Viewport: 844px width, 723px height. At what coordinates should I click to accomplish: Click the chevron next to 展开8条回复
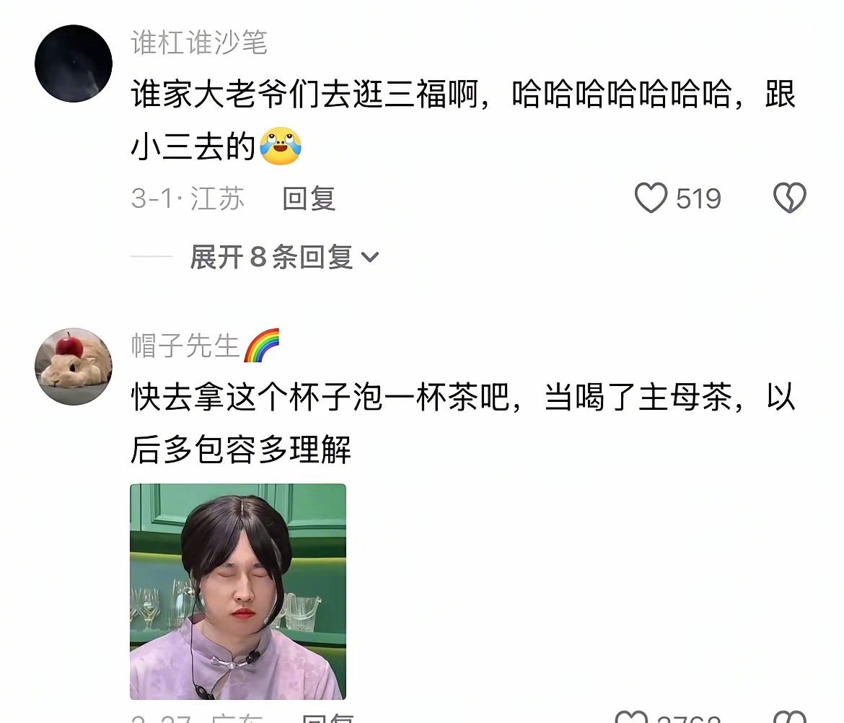(x=370, y=258)
